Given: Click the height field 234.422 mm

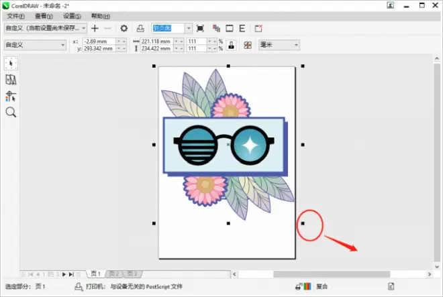Looking at the screenshot, I should (x=157, y=48).
